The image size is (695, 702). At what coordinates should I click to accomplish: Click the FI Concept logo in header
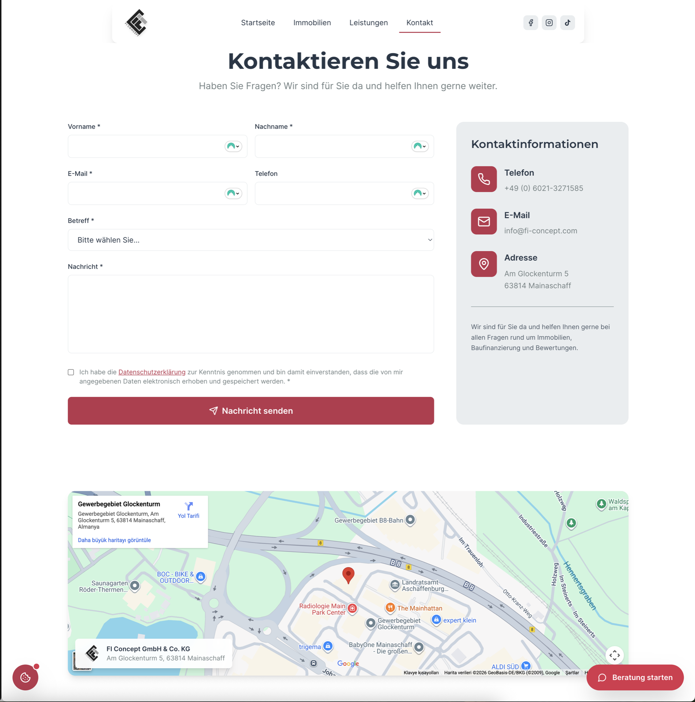point(136,23)
